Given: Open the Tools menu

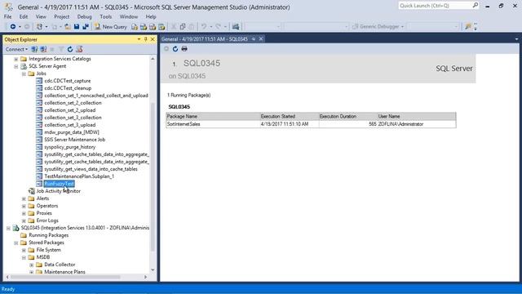Looking at the screenshot, I should click(106, 16).
